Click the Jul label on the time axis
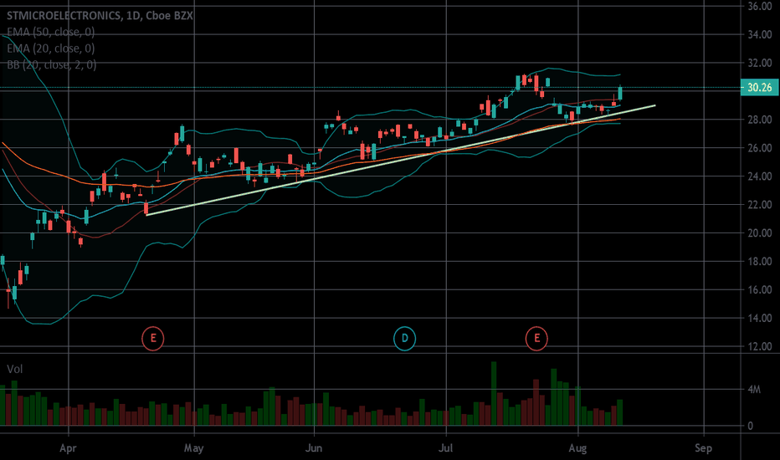780x460 pixels. click(x=446, y=448)
